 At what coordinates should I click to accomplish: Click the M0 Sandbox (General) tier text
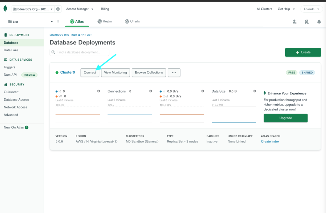(142, 141)
